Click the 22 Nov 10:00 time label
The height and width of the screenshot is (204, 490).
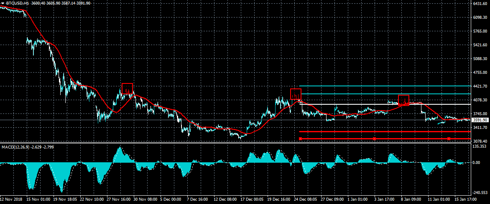92,199
